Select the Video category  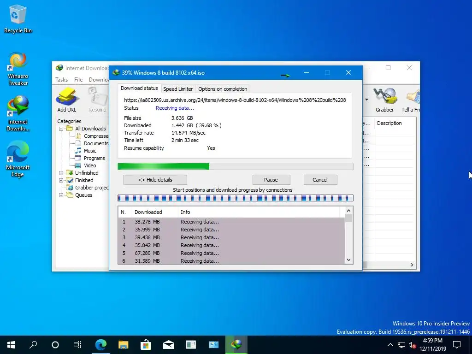point(86,165)
